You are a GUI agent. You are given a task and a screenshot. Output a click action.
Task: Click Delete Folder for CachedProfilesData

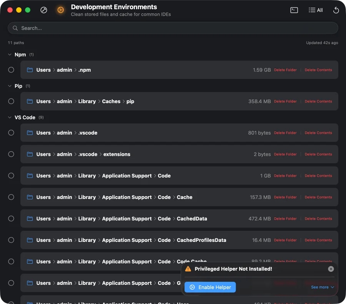(x=285, y=240)
